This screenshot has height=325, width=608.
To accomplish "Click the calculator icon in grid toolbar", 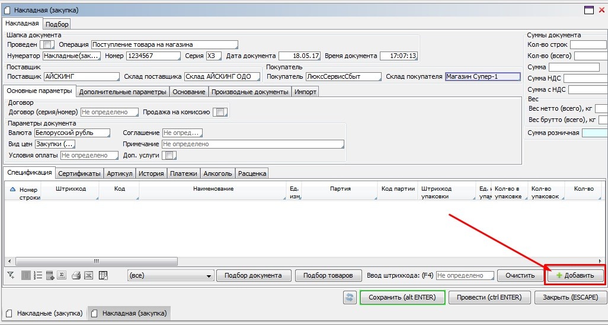I will tap(50, 275).
